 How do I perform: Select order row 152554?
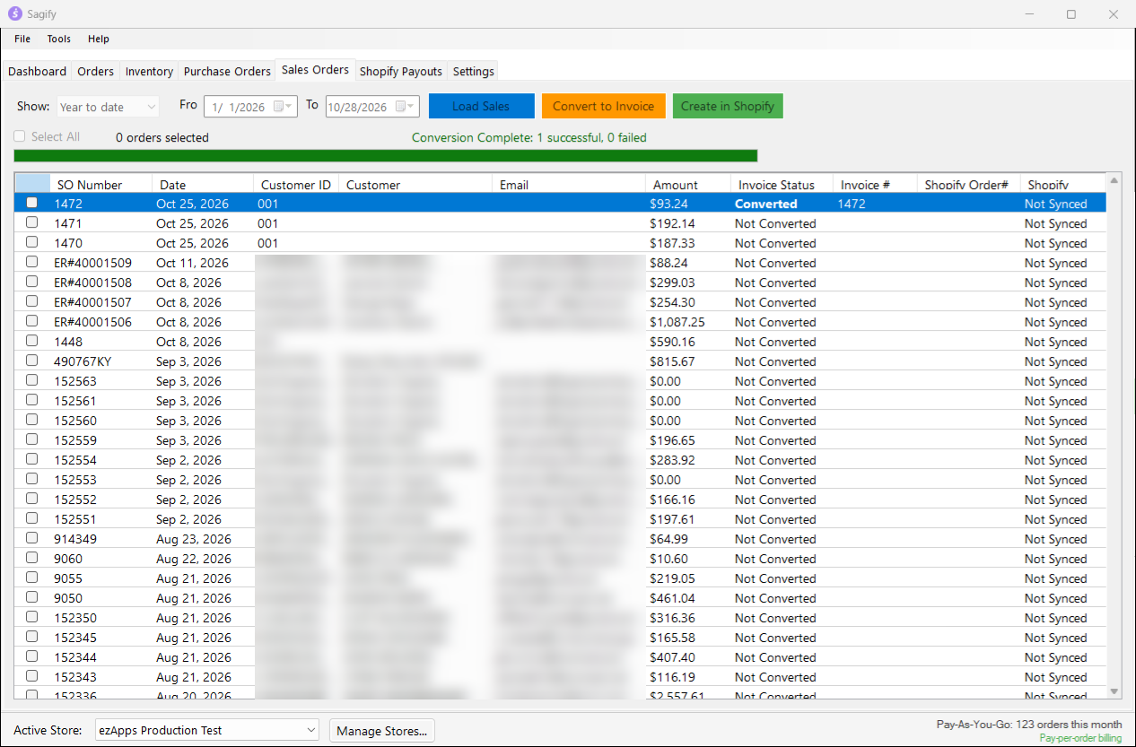560,460
